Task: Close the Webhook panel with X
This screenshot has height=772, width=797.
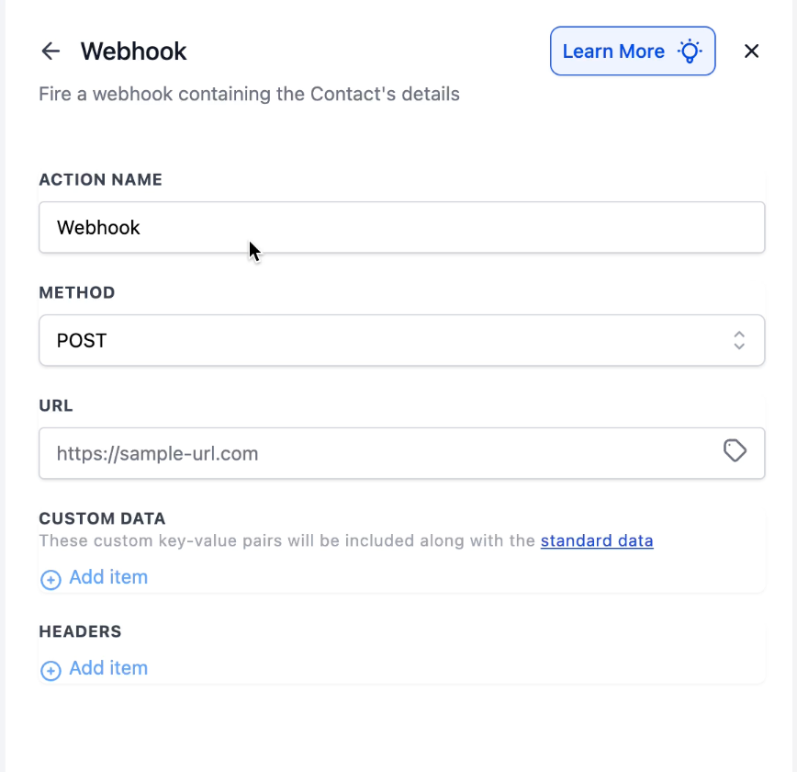Action: (751, 51)
